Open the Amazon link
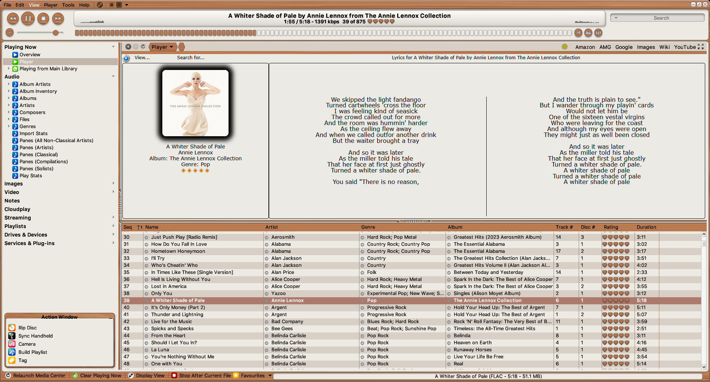The image size is (710, 382). click(585, 47)
